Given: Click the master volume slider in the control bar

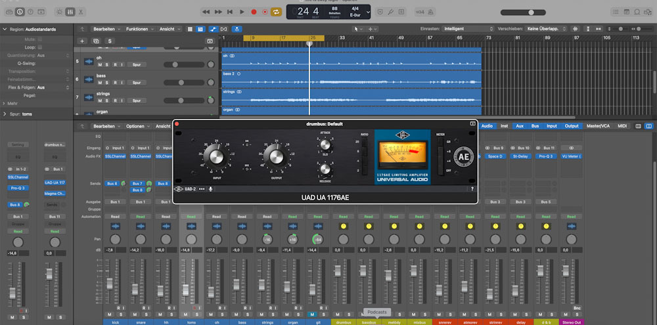Looking at the screenshot, I should tap(523, 12).
